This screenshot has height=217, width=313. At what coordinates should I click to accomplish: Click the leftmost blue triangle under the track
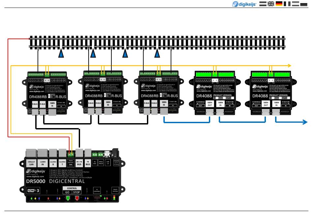click(61, 53)
